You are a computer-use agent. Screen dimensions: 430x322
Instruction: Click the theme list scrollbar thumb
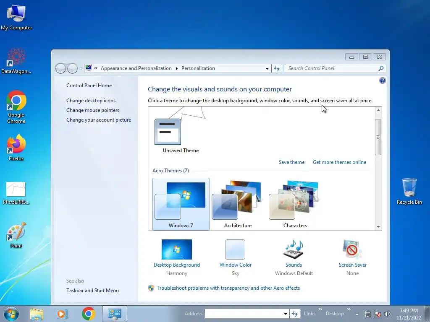(378, 137)
